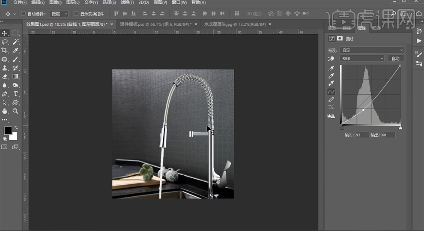
Task: Open the 文件(F) menu
Action: [x=20, y=3]
